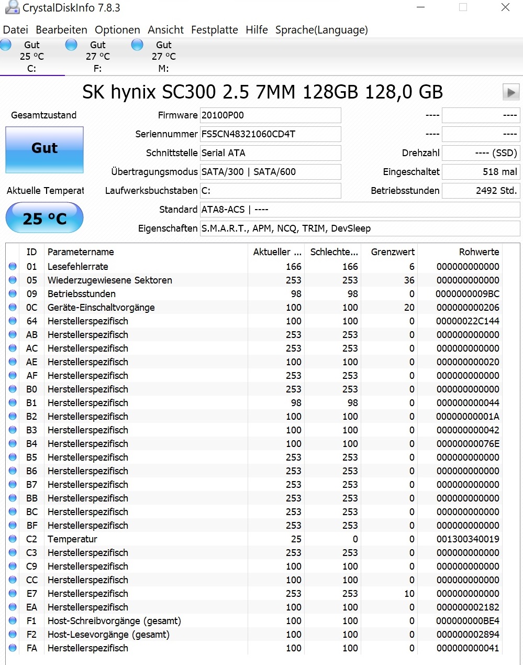Image resolution: width=523 pixels, height=665 pixels.
Task: Click status icon of attribute row E7
Action: point(13,594)
